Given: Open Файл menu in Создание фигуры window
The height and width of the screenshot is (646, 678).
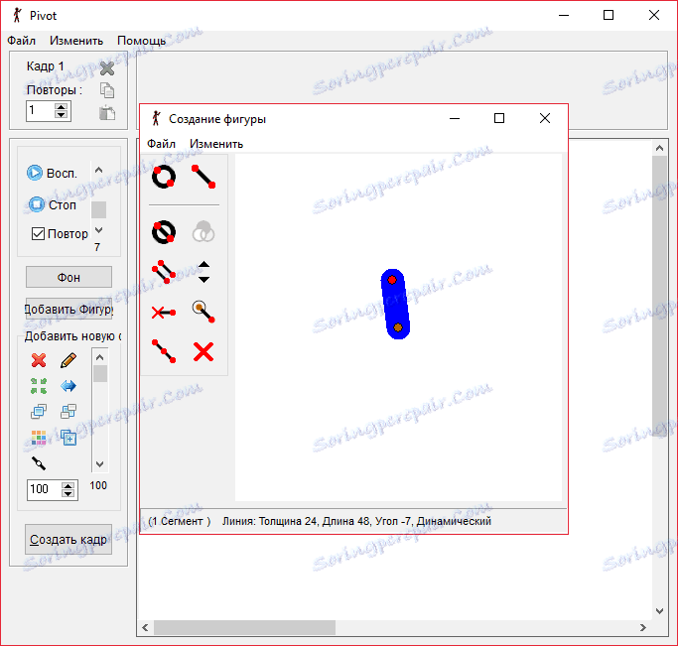Looking at the screenshot, I should [161, 144].
